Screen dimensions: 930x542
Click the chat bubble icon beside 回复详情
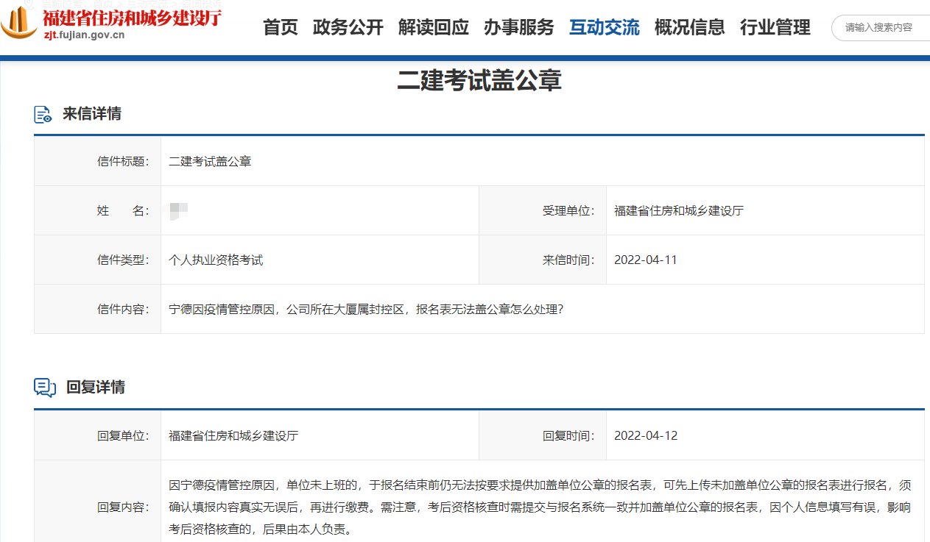(x=44, y=386)
